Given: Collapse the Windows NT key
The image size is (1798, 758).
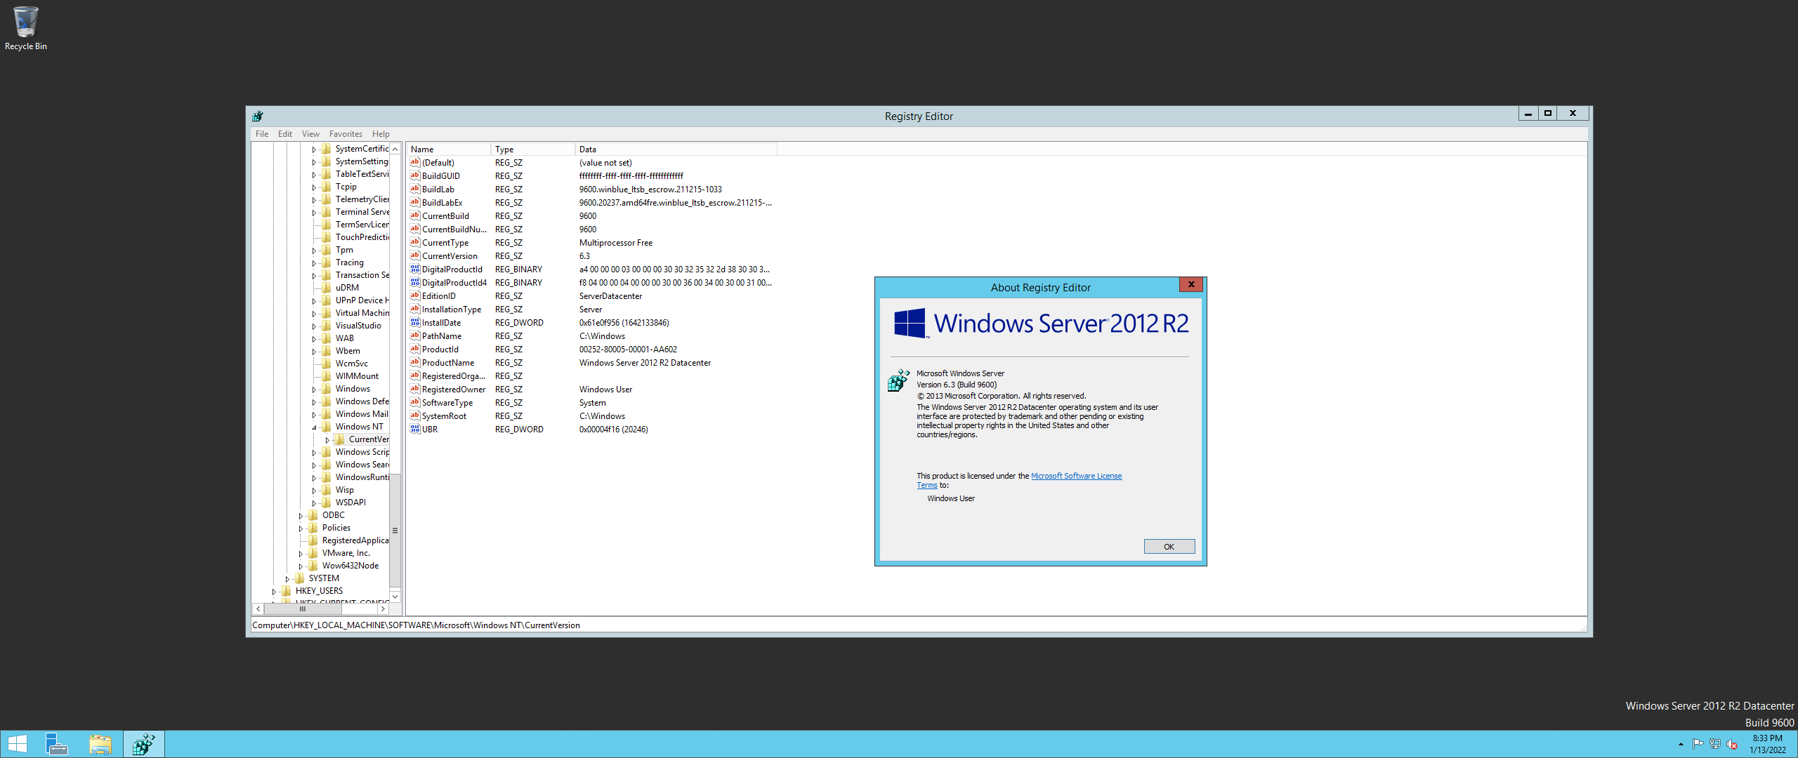Looking at the screenshot, I should pos(314,427).
